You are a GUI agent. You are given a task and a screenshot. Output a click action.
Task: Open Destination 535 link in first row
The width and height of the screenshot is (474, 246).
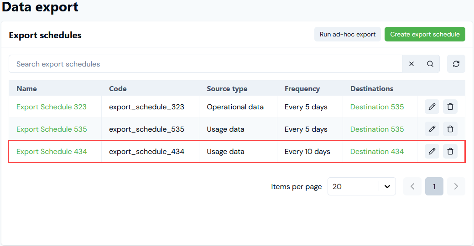pyautogui.click(x=377, y=107)
